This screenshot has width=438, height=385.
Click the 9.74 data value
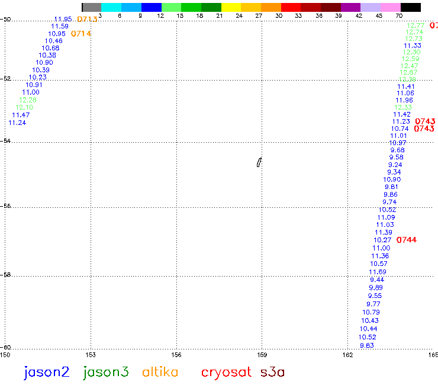pyautogui.click(x=389, y=202)
